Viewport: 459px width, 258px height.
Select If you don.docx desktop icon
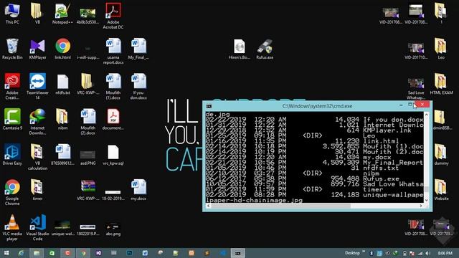pos(138,87)
